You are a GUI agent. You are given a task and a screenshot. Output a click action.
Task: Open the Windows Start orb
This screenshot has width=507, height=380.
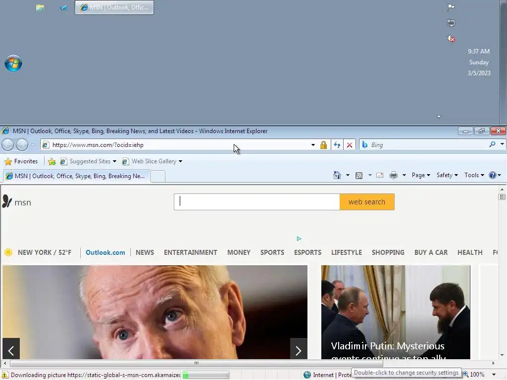click(13, 63)
